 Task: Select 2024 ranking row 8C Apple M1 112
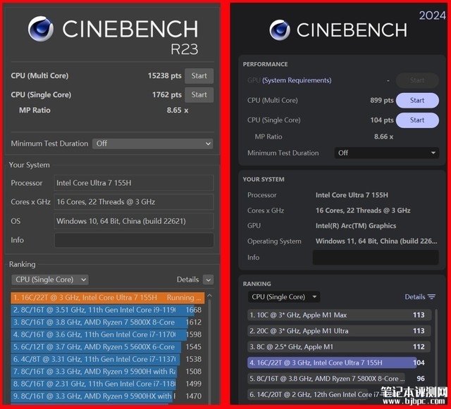point(339,347)
